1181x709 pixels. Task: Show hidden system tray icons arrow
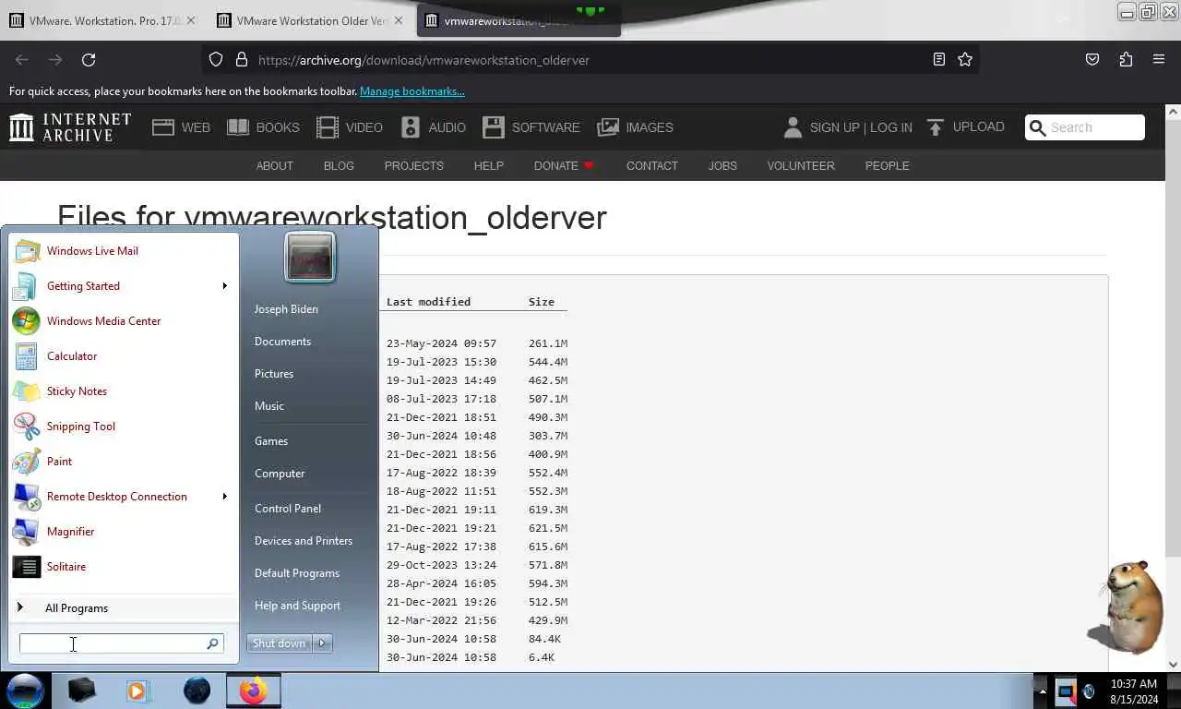click(x=1043, y=691)
